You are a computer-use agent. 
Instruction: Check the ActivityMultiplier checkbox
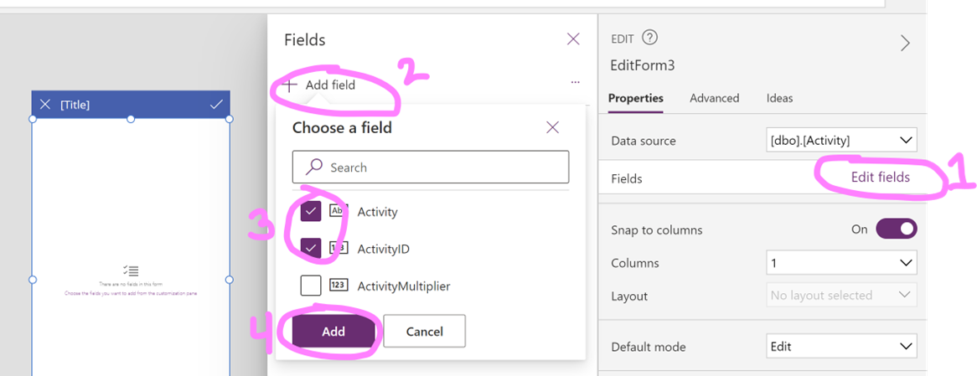(311, 286)
